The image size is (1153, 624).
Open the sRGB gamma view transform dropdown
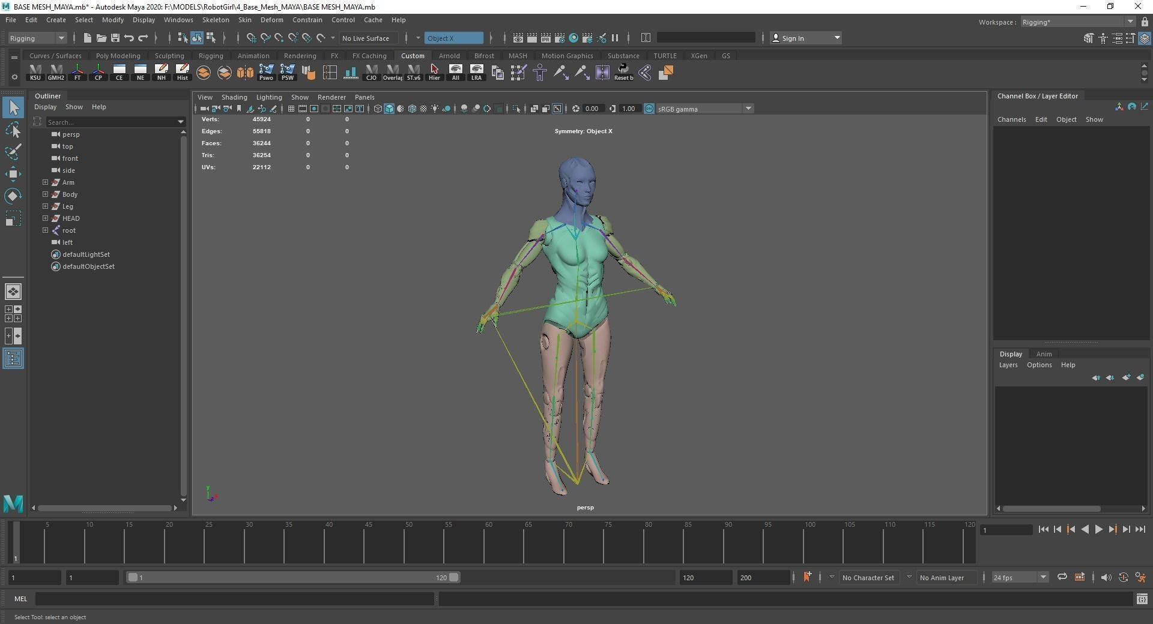(x=704, y=109)
